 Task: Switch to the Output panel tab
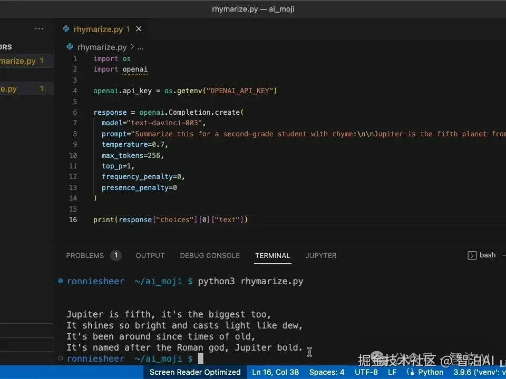(x=150, y=256)
